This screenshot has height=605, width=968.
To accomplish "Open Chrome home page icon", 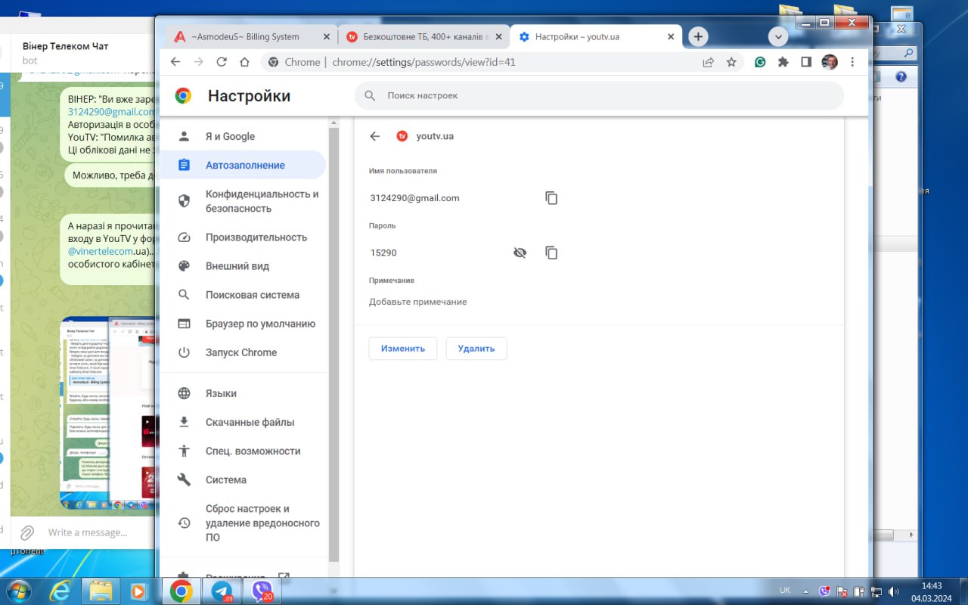I will pyautogui.click(x=244, y=62).
